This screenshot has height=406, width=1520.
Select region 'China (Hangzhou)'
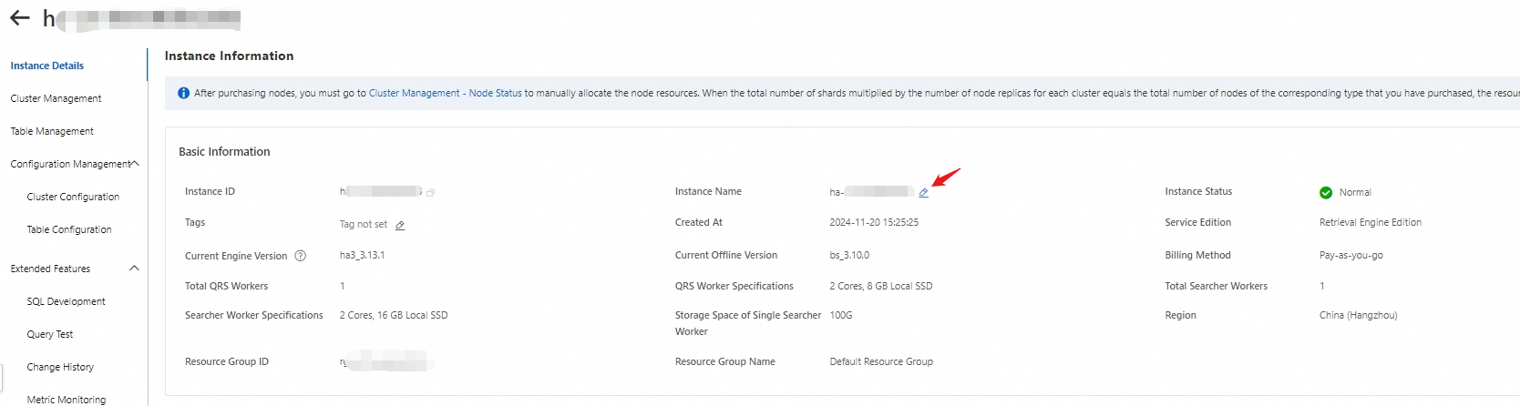pos(1358,315)
